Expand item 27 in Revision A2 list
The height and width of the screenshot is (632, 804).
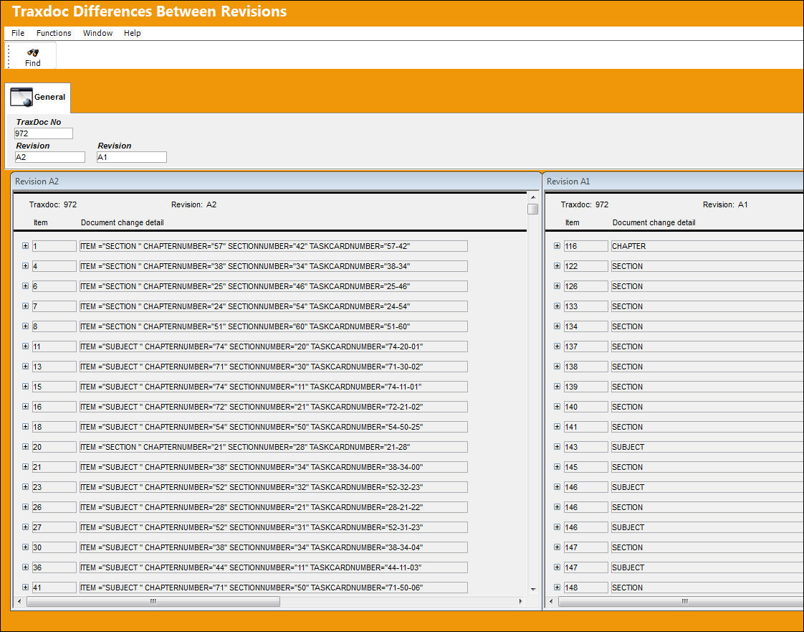point(25,527)
